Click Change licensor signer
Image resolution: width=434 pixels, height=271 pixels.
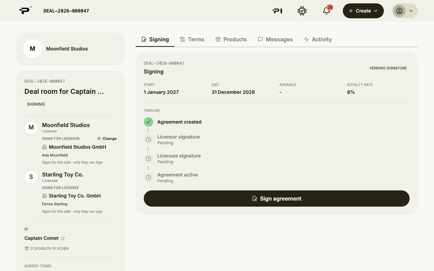click(107, 139)
